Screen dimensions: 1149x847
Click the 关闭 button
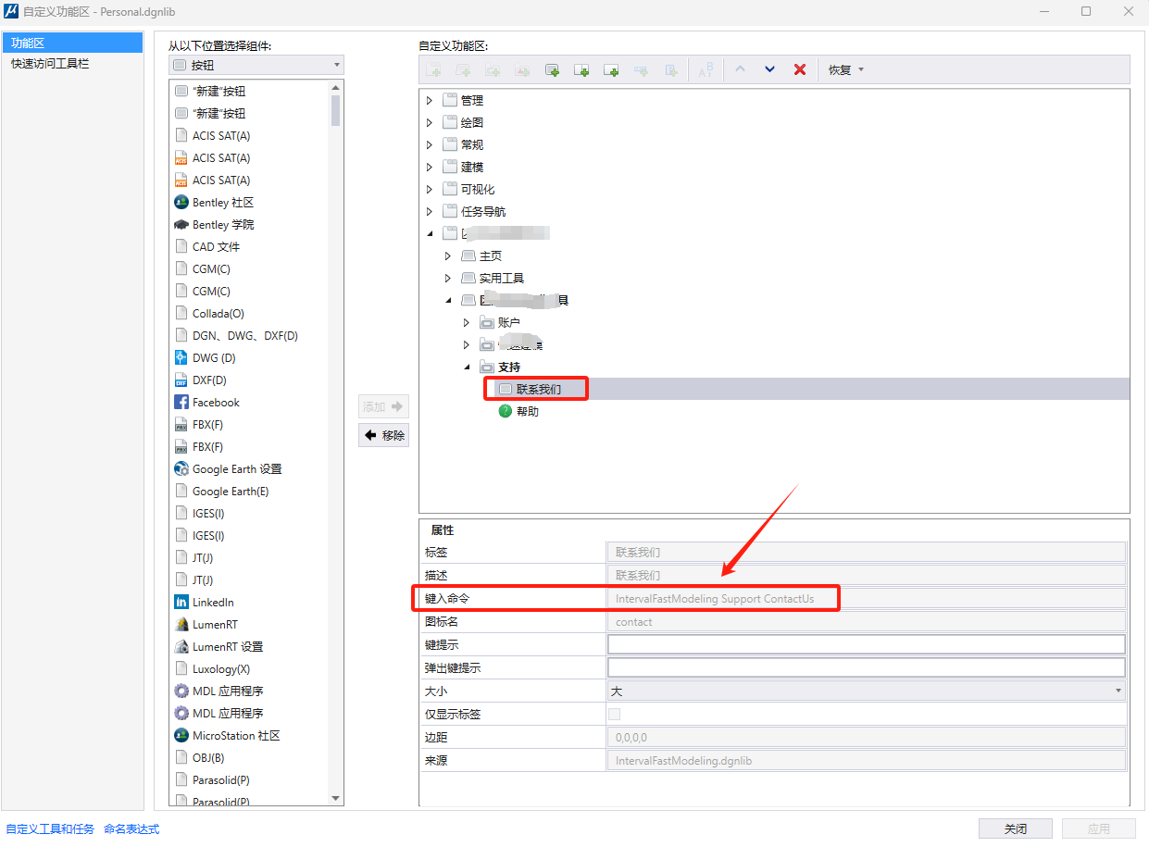click(1016, 828)
